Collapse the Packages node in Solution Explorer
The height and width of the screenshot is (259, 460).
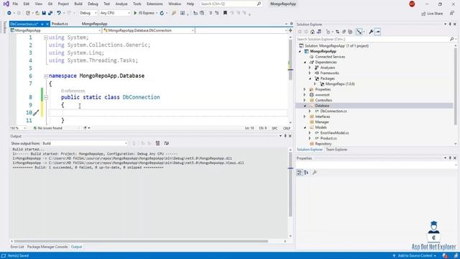310,78
